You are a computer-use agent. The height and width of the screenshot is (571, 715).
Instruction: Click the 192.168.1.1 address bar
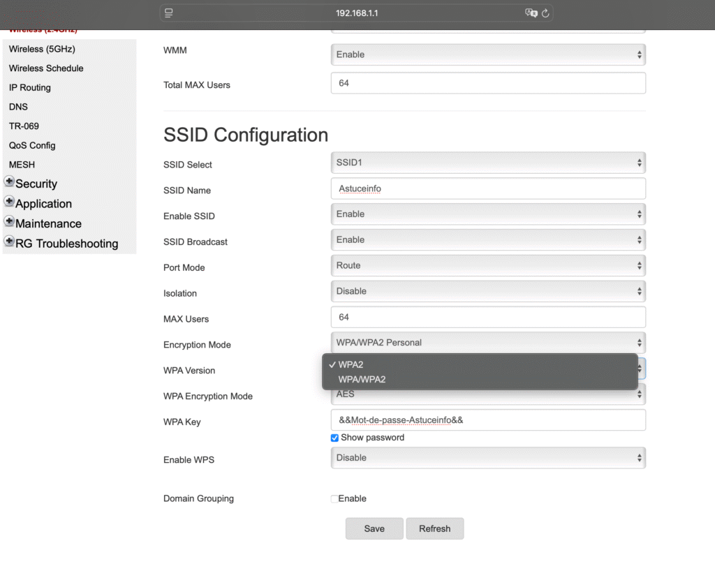[x=357, y=13]
